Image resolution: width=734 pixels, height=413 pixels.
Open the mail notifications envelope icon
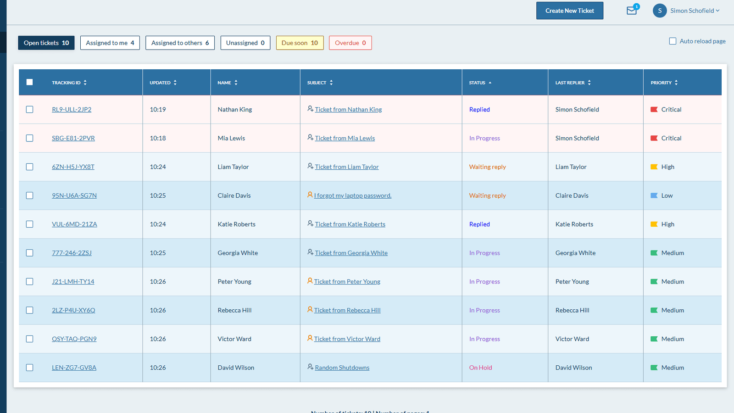[632, 11]
